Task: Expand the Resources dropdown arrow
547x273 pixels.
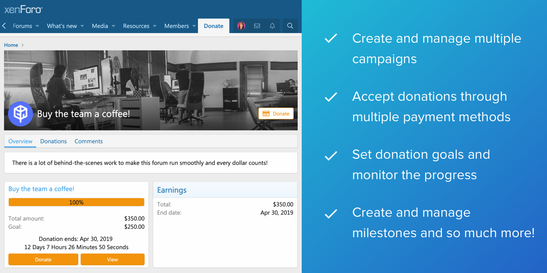Action: pos(154,26)
